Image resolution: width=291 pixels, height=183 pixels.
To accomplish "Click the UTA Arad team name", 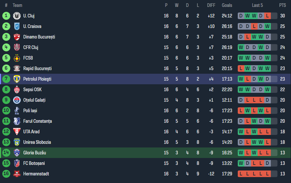I will 31,132.
